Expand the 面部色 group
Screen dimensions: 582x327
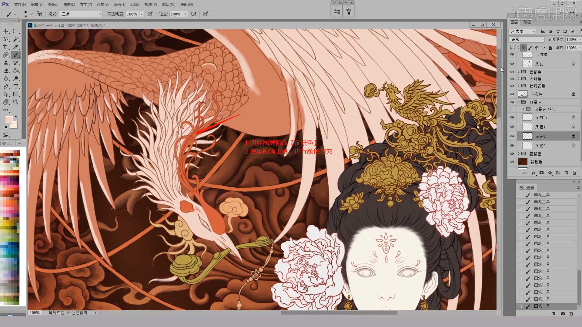click(519, 72)
